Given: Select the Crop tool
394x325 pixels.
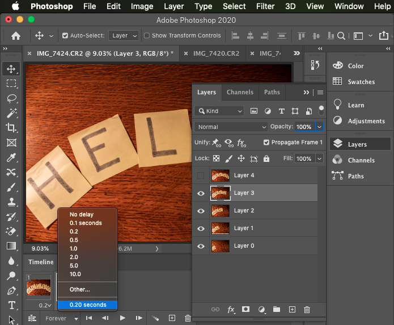Looking at the screenshot, I should pos(11,128).
